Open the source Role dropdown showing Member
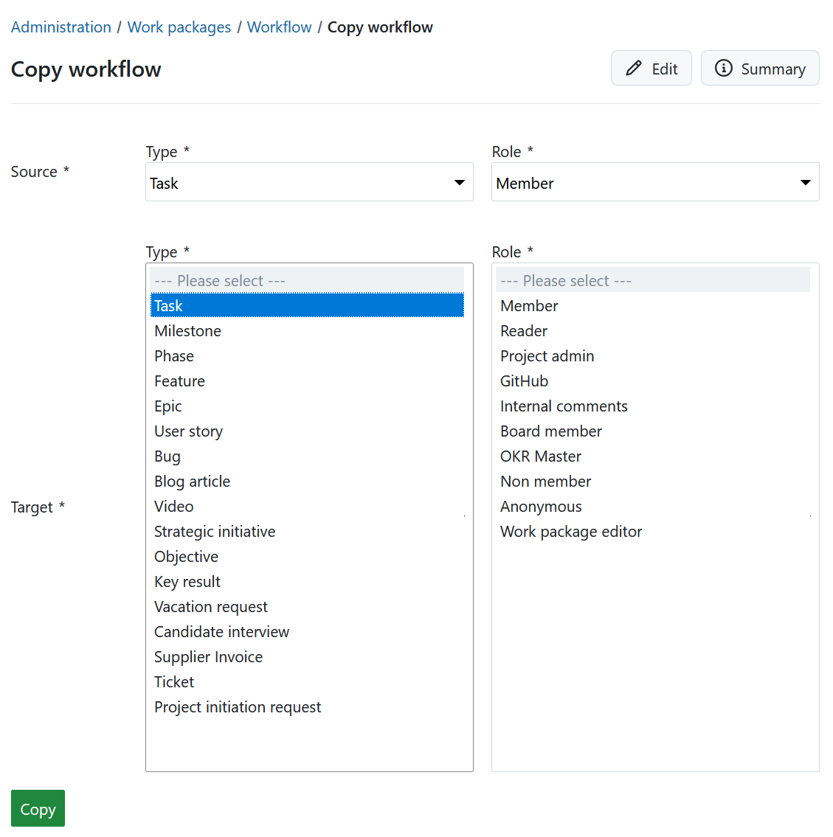 654,181
